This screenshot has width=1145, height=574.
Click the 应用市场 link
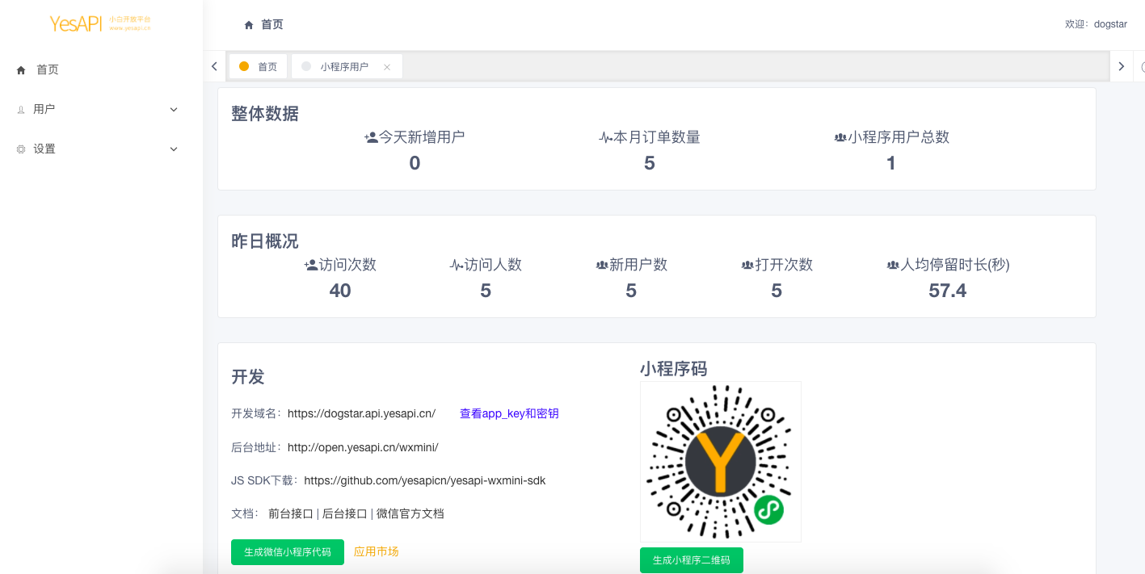[376, 552]
